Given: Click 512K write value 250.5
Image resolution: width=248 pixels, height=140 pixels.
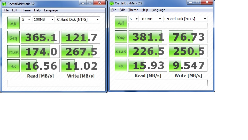Looking at the screenshot, I should 188,51.
